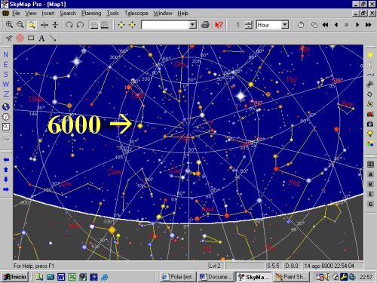
Task: Click the play forward animation button
Action: [x=357, y=25]
